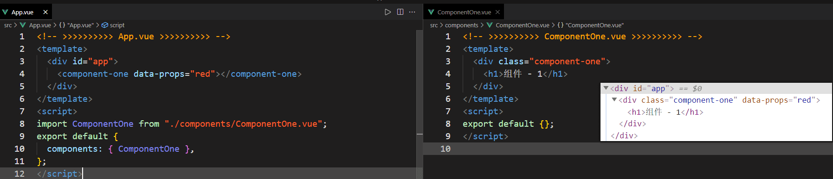Image resolution: width=833 pixels, height=179 pixels.
Task: Click the Vue icon on App.vue tab
Action: (x=6, y=12)
